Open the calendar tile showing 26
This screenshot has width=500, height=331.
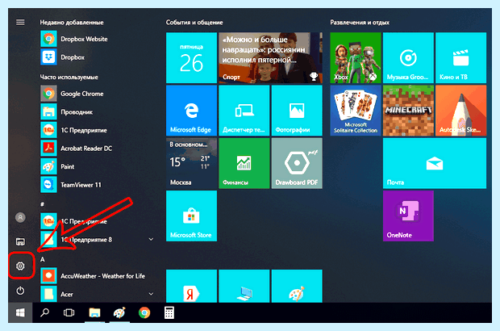coord(191,58)
